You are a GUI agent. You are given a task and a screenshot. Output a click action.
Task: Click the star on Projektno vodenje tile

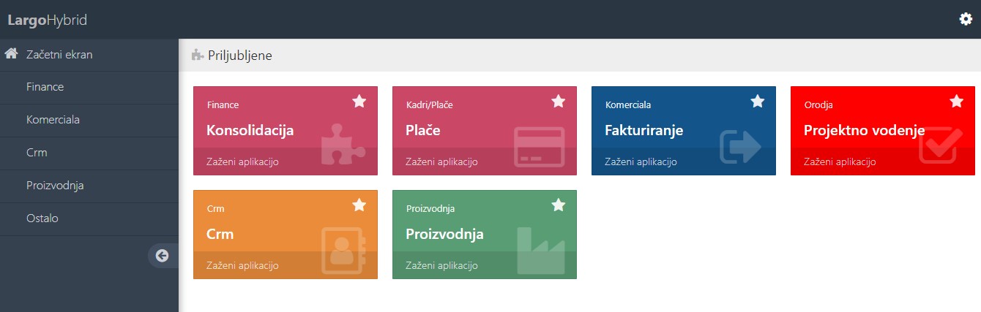coord(957,102)
